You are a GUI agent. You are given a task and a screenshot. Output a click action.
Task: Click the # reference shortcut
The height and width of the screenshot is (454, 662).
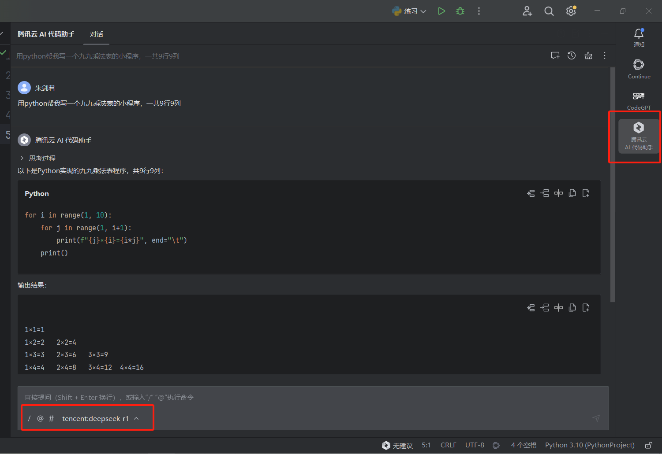point(51,418)
